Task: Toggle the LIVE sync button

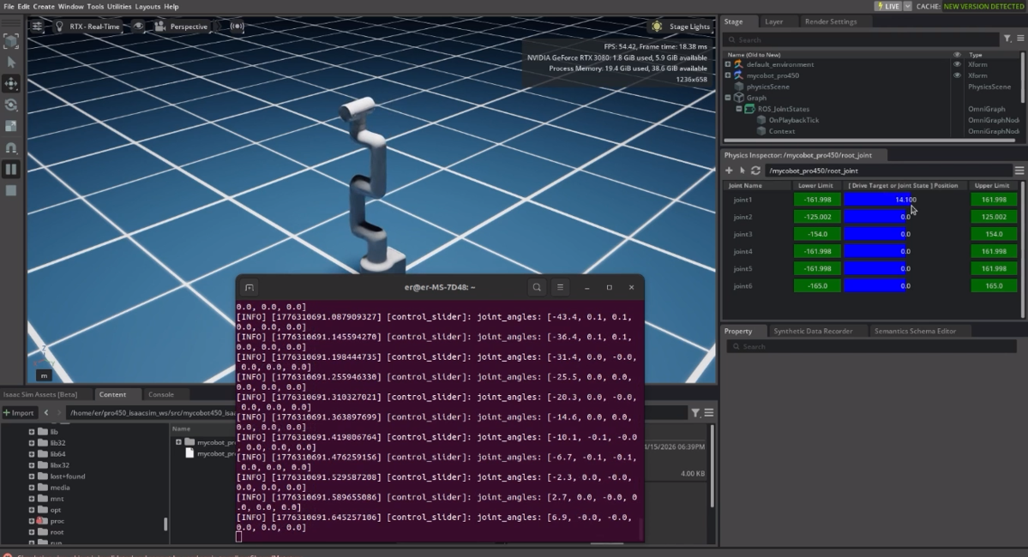Action: (887, 6)
